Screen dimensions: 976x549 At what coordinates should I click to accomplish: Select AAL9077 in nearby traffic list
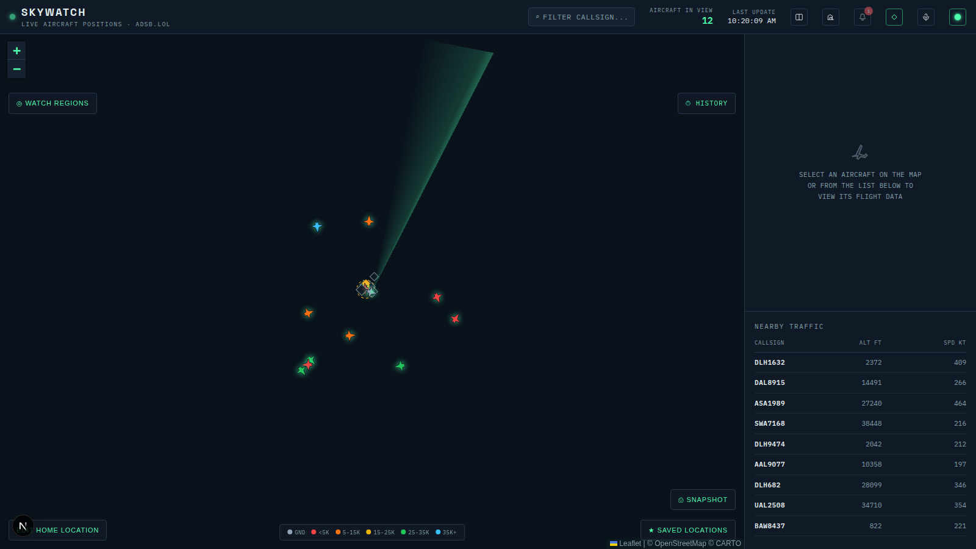click(860, 464)
